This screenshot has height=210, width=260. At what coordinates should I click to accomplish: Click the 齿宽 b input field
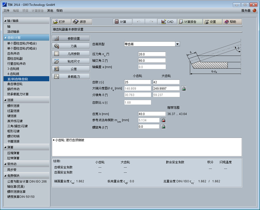(x=152, y=114)
